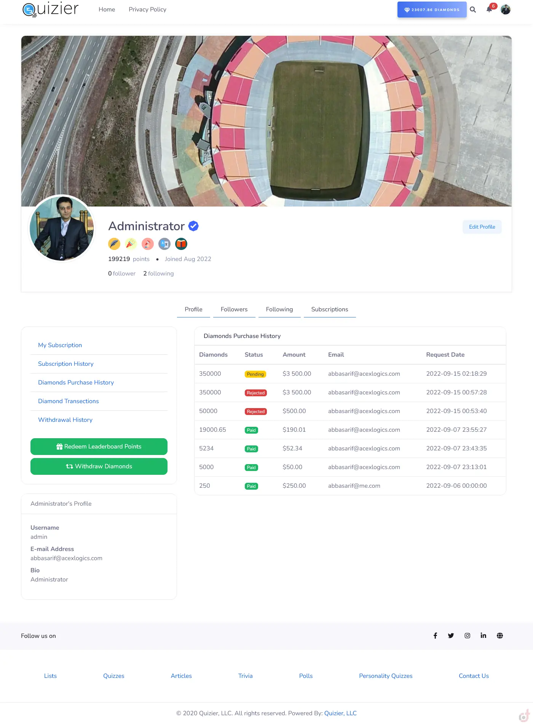Switch to the Subscriptions tab
Image resolution: width=533 pixels, height=724 pixels.
click(330, 309)
